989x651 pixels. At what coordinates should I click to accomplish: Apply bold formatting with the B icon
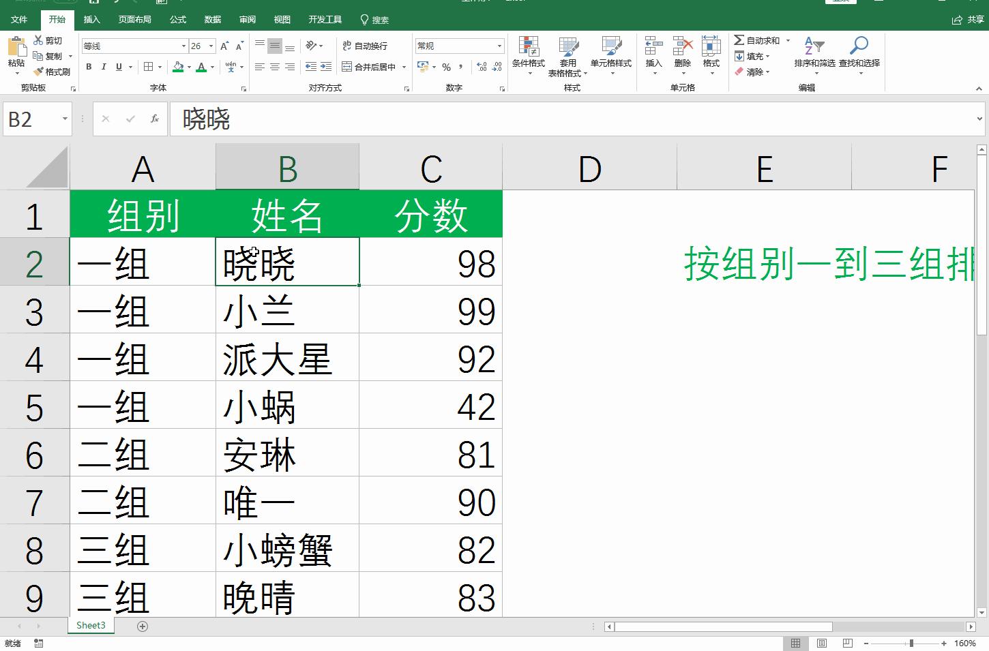click(x=88, y=67)
